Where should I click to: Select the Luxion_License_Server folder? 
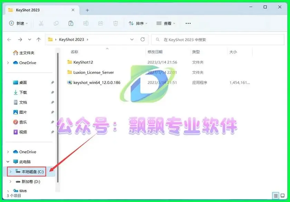click(x=94, y=72)
